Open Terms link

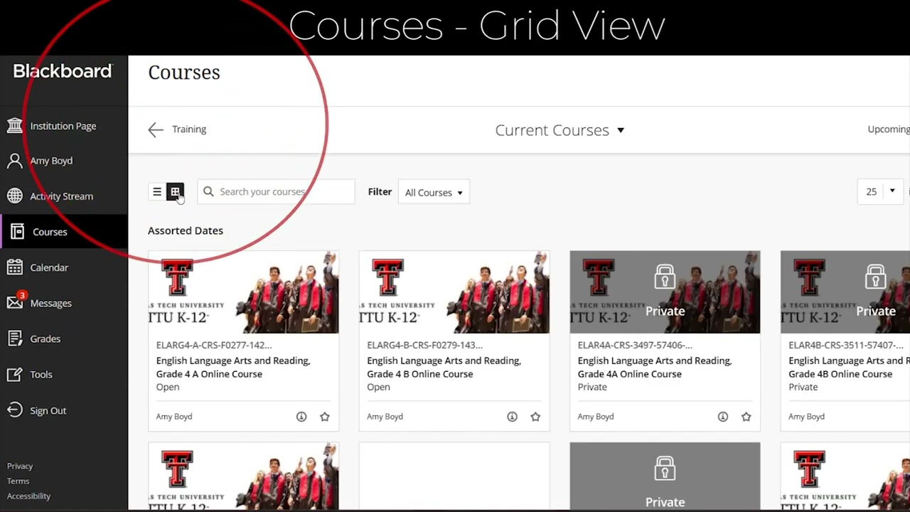[18, 481]
